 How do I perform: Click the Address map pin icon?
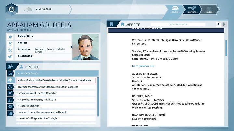pyautogui.click(x=10, y=43)
